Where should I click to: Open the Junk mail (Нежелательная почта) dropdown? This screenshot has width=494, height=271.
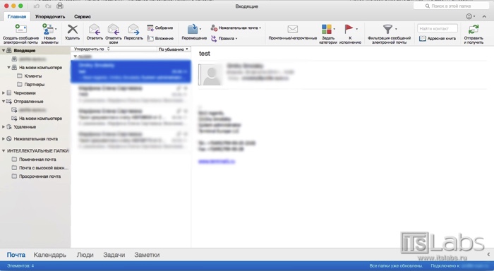pyautogui.click(x=236, y=28)
